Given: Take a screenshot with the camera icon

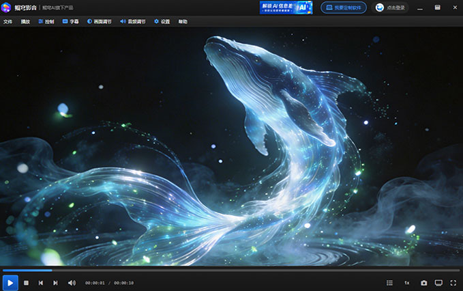Looking at the screenshot, I should coord(423,283).
